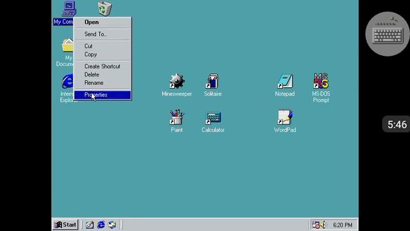Viewport: 410px width, 231px height.
Task: Select the Recycle Bin icon
Action: click(105, 8)
